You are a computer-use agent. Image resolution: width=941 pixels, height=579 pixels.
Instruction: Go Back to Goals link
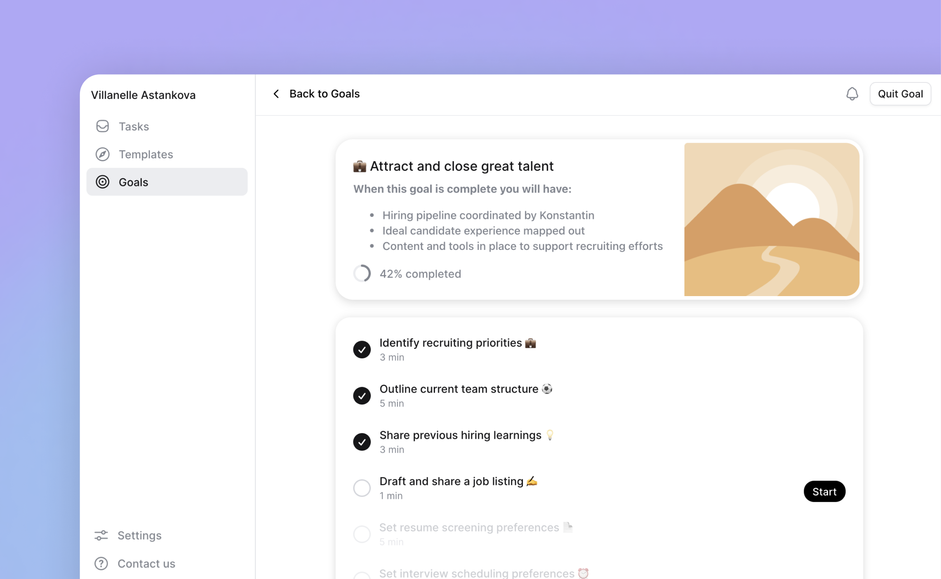click(x=324, y=94)
